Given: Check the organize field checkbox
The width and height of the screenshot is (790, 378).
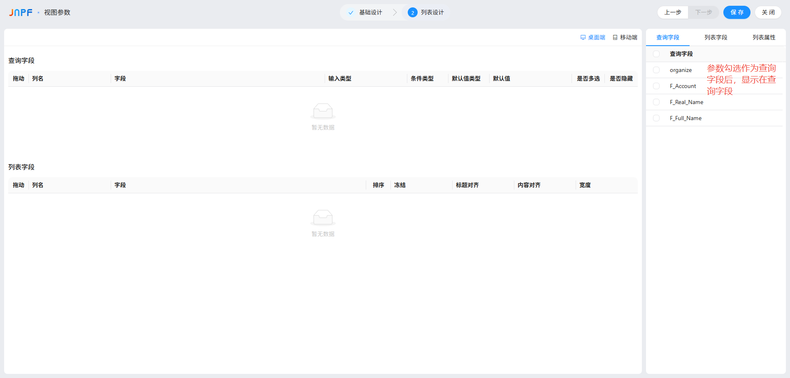Looking at the screenshot, I should click(656, 70).
